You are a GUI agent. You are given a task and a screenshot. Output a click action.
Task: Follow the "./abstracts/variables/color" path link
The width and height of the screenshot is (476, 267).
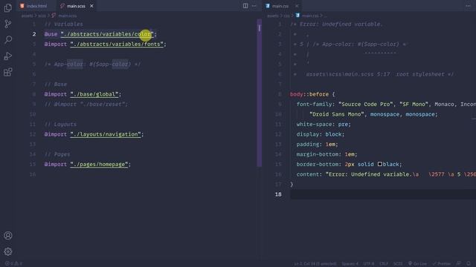107,34
